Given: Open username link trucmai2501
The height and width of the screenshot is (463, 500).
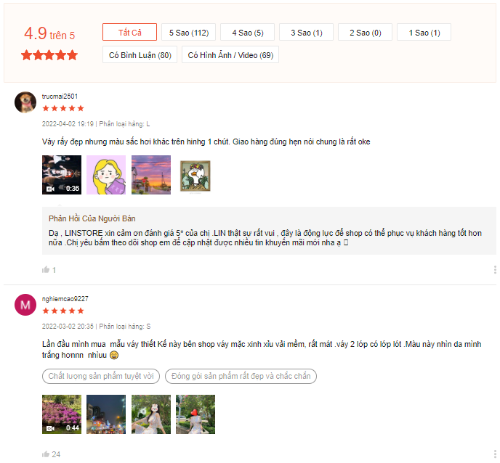Looking at the screenshot, I should [60, 96].
